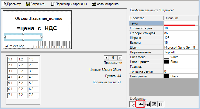Click sheet cell 4.3
This screenshot has width=200, height=109.
33,77
